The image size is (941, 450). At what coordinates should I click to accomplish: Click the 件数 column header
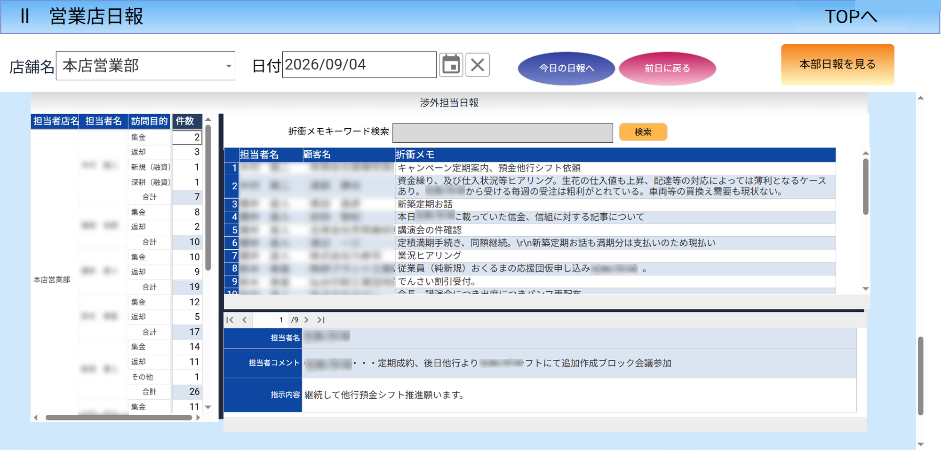[187, 121]
